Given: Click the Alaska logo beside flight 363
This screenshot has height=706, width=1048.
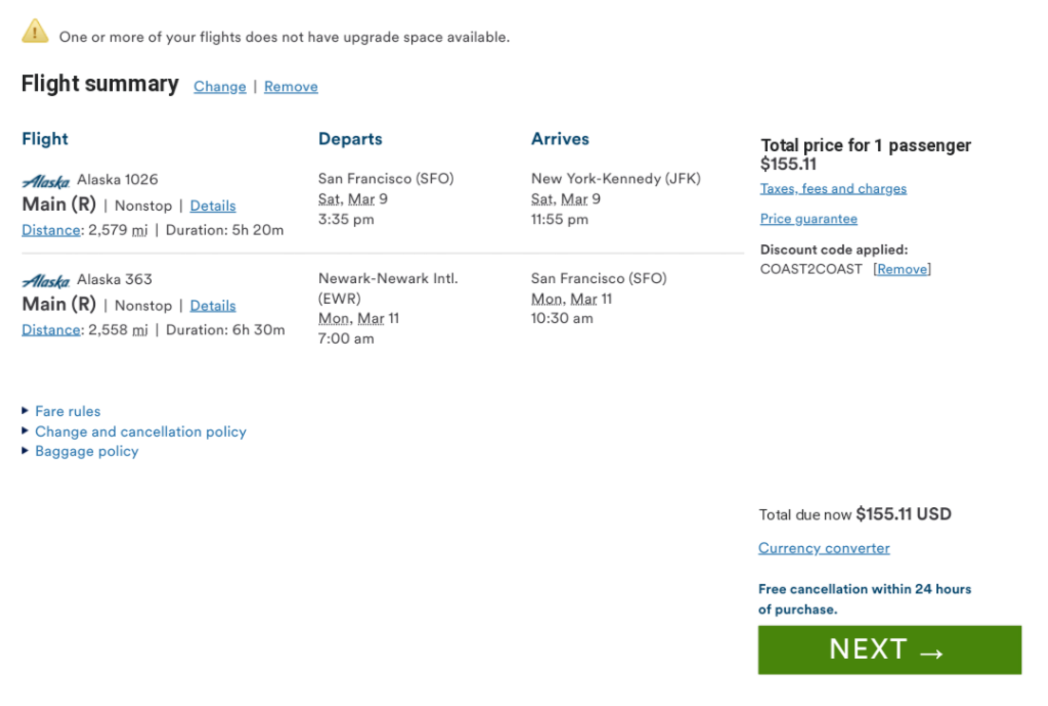Looking at the screenshot, I should [x=46, y=281].
